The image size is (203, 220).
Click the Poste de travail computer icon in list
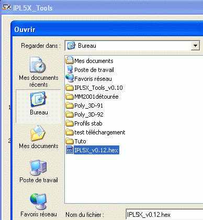click(x=70, y=69)
